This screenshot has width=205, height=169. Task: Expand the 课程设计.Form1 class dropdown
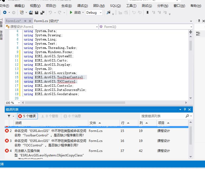[96, 27]
